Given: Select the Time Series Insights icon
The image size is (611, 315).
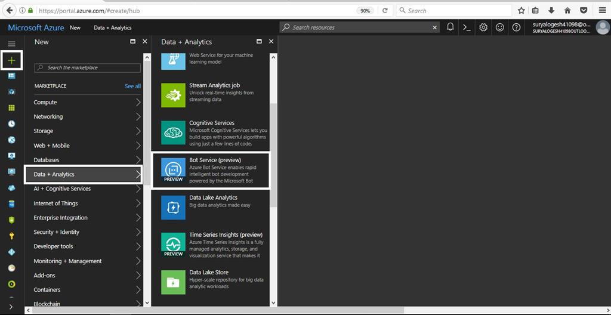Looking at the screenshot, I should (174, 245).
